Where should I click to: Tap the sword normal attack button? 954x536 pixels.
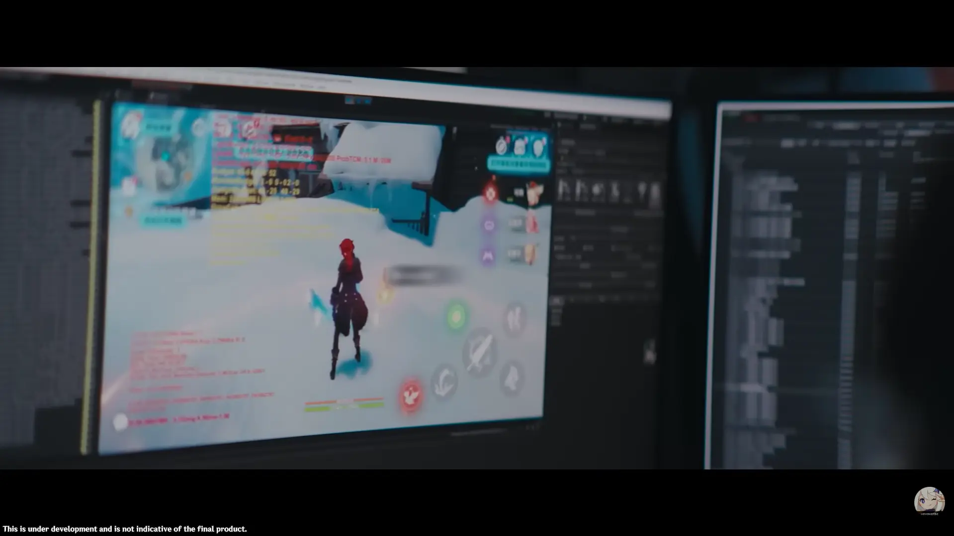(x=479, y=353)
